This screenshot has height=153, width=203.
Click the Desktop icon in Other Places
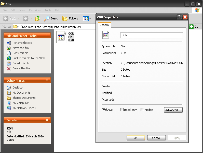pyautogui.click(x=9, y=88)
